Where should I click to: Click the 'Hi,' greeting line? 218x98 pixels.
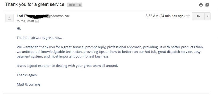coord(19,29)
